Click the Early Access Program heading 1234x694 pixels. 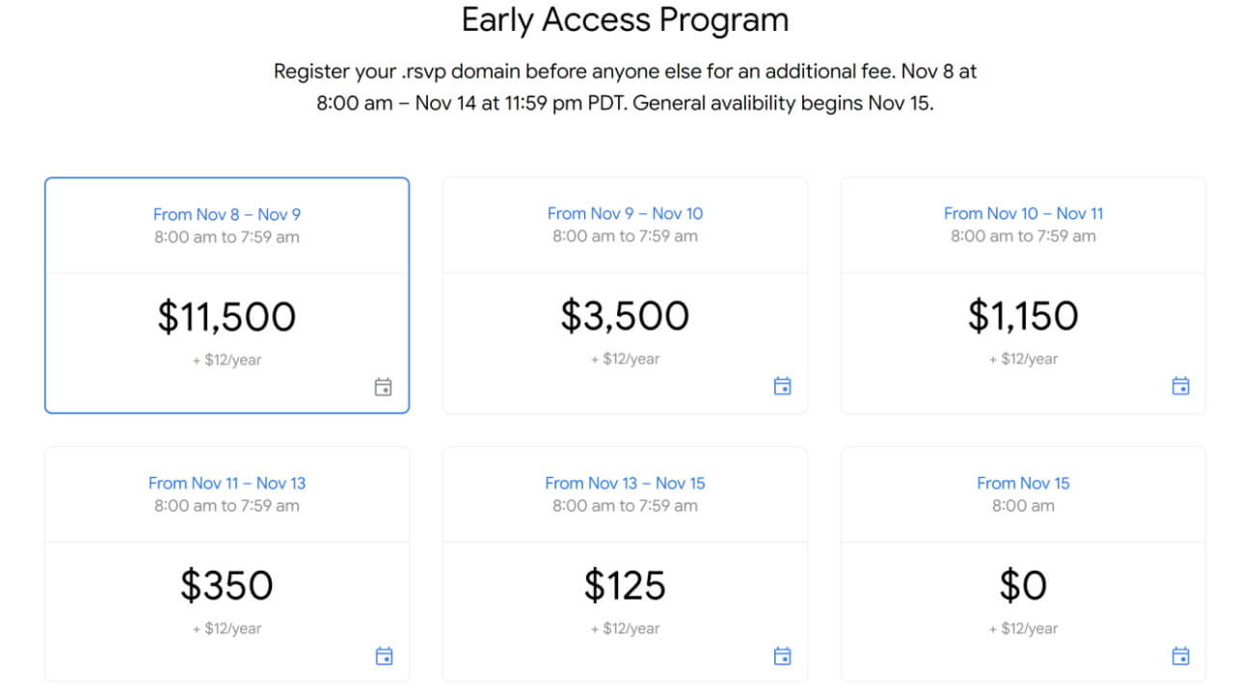[625, 20]
